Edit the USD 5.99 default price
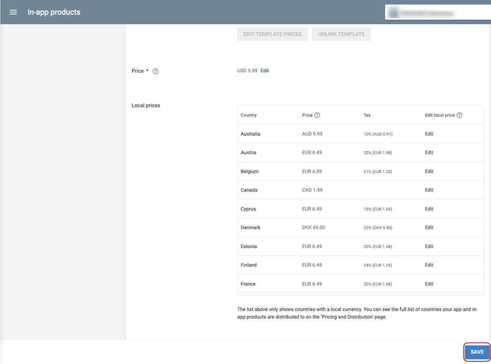 click(x=264, y=71)
